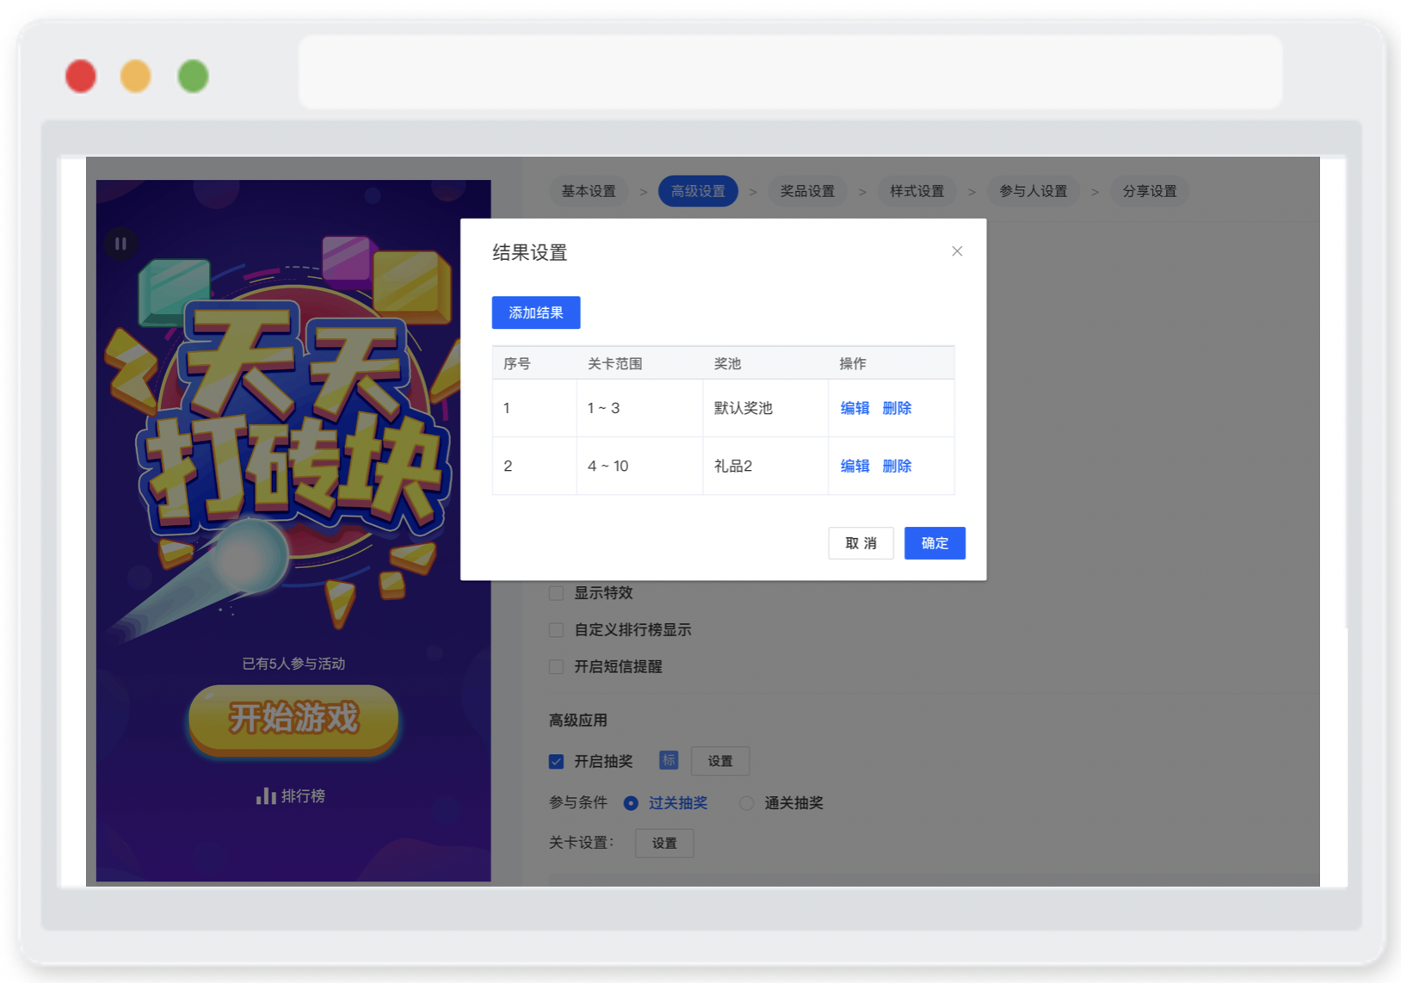Toggle 自定义排行榜显示 checkbox
This screenshot has height=983, width=1401.
coord(557,630)
